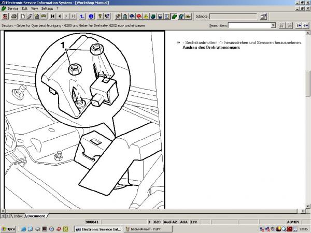Click the yellow warning triangle icon

click(146, 16)
